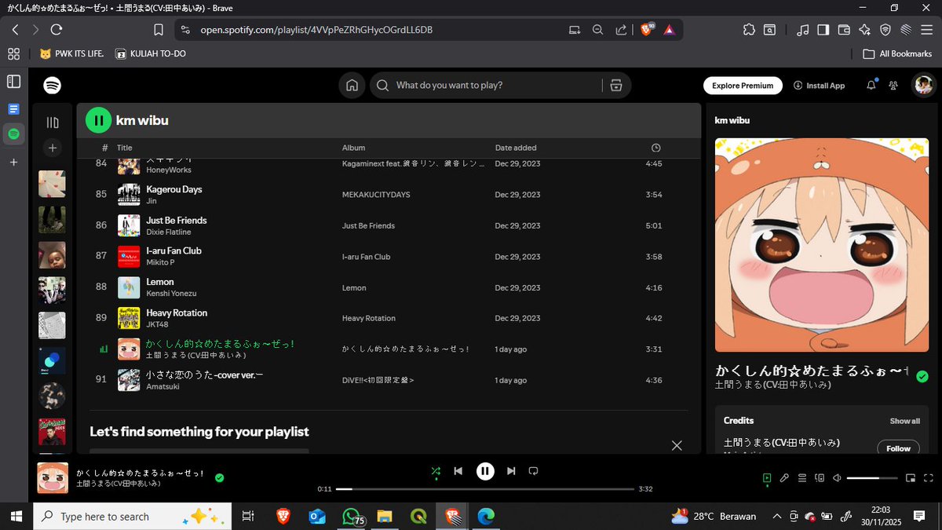
Task: Zoom out via magnifier in address bar
Action: [x=597, y=30]
